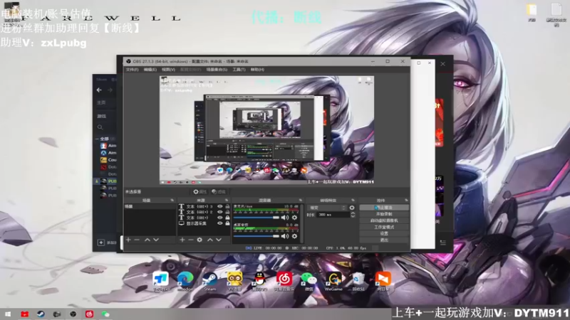The width and height of the screenshot is (570, 320).
Task: Open Recycle Bin desktop icon
Action: click(358, 280)
